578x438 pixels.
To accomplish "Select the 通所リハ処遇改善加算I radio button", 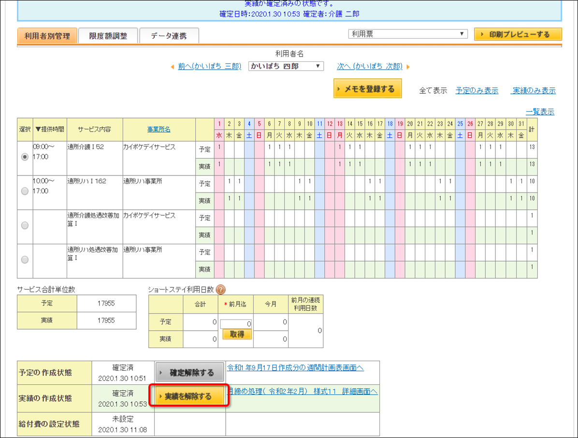I will click(x=25, y=260).
